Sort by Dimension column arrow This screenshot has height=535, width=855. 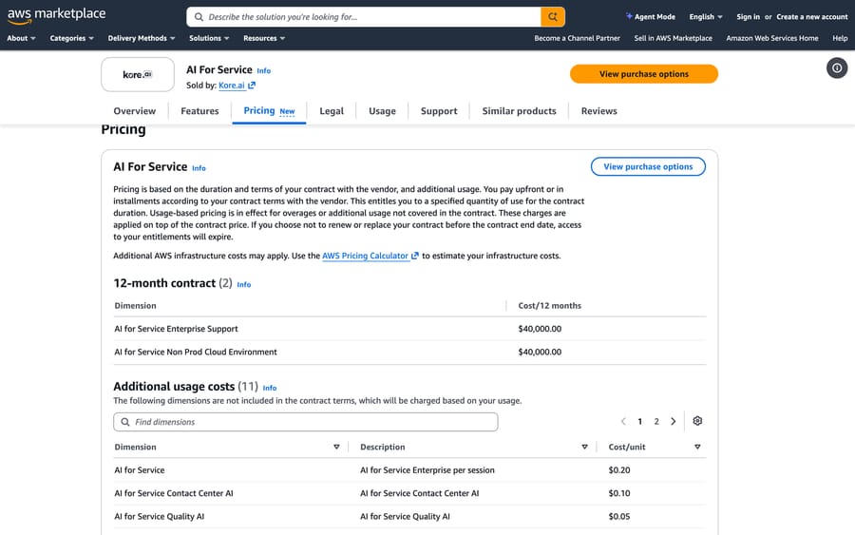coord(336,447)
